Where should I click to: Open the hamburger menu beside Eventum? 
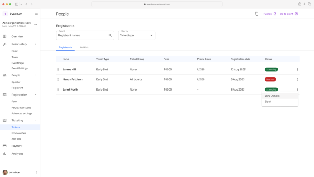36,14
